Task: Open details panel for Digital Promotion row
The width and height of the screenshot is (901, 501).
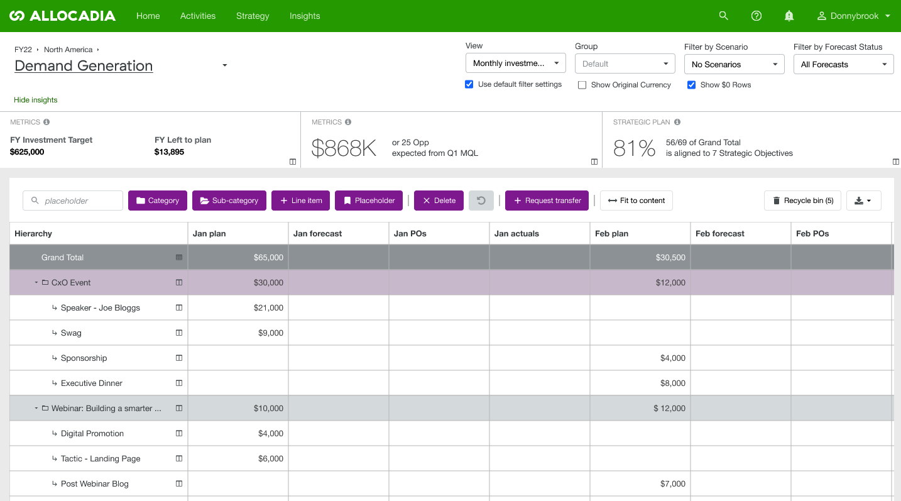Action: [x=179, y=433]
